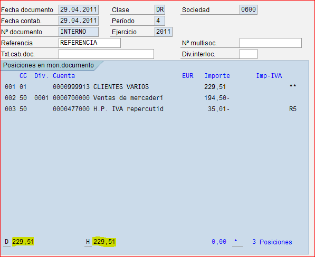Select the Nº documento INTERNO field
This screenshot has width=315, height=257.
(x=79, y=32)
